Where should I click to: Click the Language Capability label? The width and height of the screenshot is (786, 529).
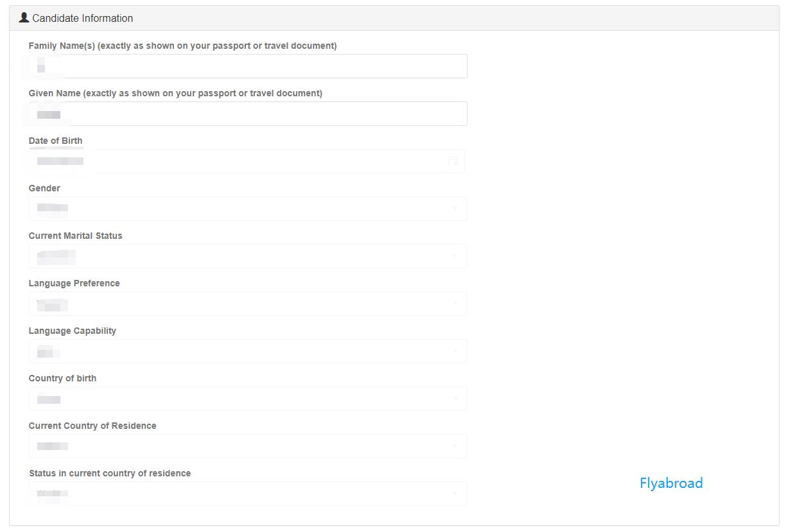(72, 331)
